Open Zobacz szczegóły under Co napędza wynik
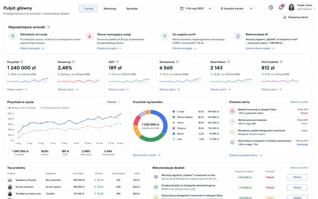This screenshot has height=199, width=318. tap(184, 48)
